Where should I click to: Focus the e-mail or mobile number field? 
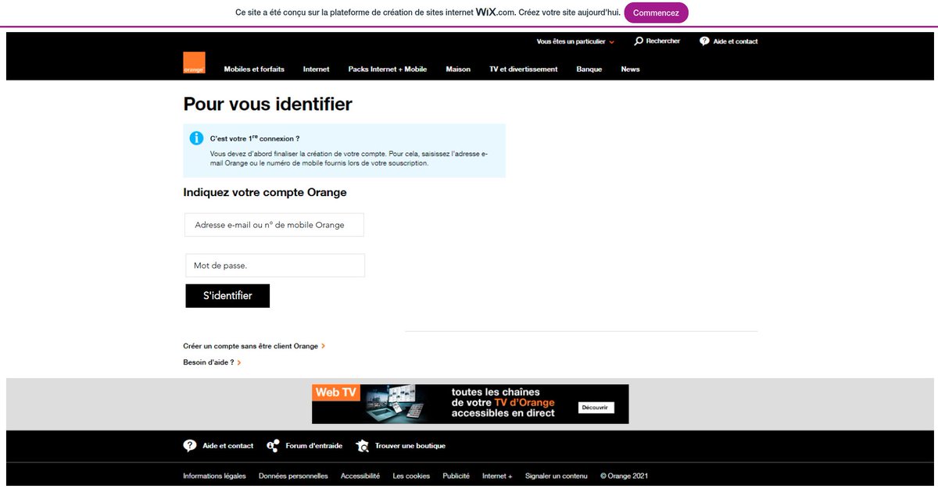(x=274, y=225)
